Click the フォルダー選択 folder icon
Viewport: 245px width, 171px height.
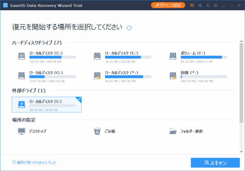tap(173, 131)
